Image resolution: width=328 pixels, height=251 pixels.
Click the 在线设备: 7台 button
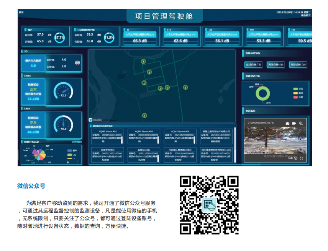(x=254, y=65)
